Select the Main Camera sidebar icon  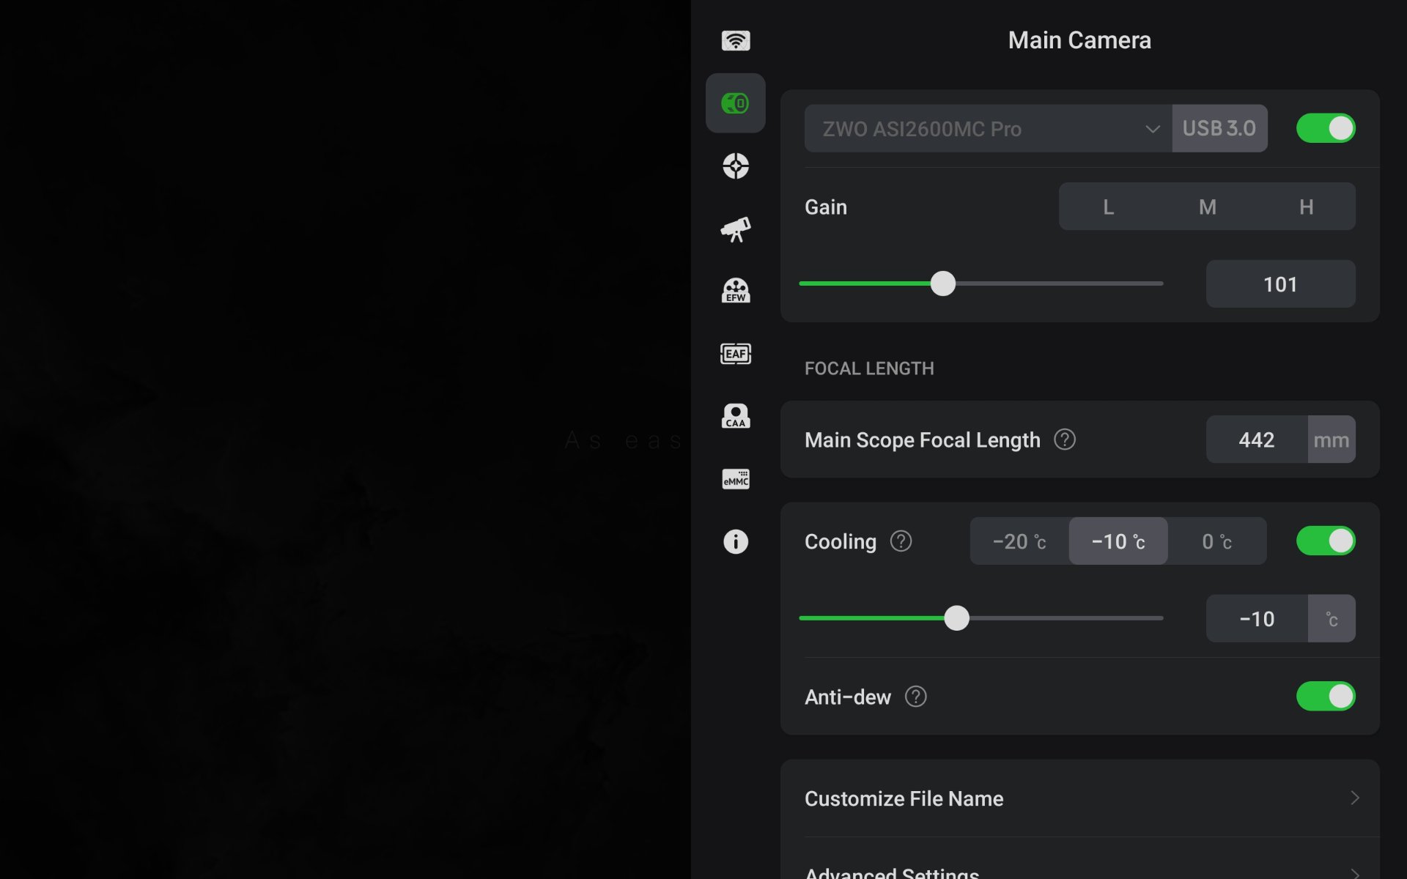736,103
